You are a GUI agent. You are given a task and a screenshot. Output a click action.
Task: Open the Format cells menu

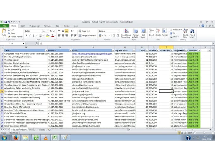pyautogui.click(x=164, y=33)
